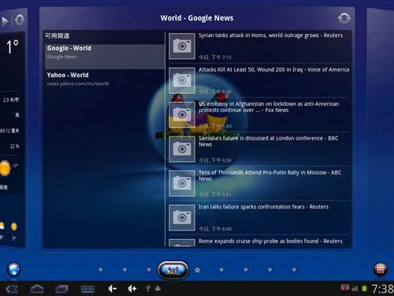Open the menu grid icon in the system bar

(87, 289)
